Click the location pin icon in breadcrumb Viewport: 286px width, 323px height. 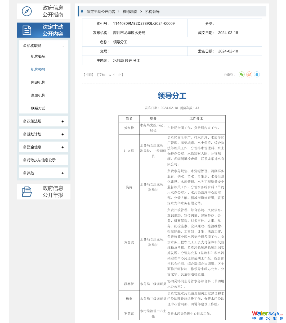[x=82, y=12]
